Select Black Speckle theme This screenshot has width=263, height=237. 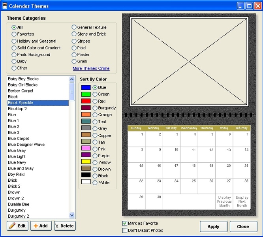pos(38,103)
